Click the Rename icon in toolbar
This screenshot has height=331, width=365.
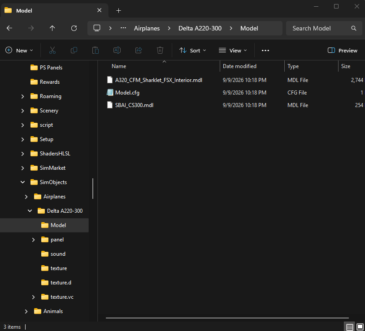(x=117, y=50)
